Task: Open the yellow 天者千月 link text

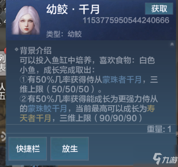Action: click(x=35, y=118)
